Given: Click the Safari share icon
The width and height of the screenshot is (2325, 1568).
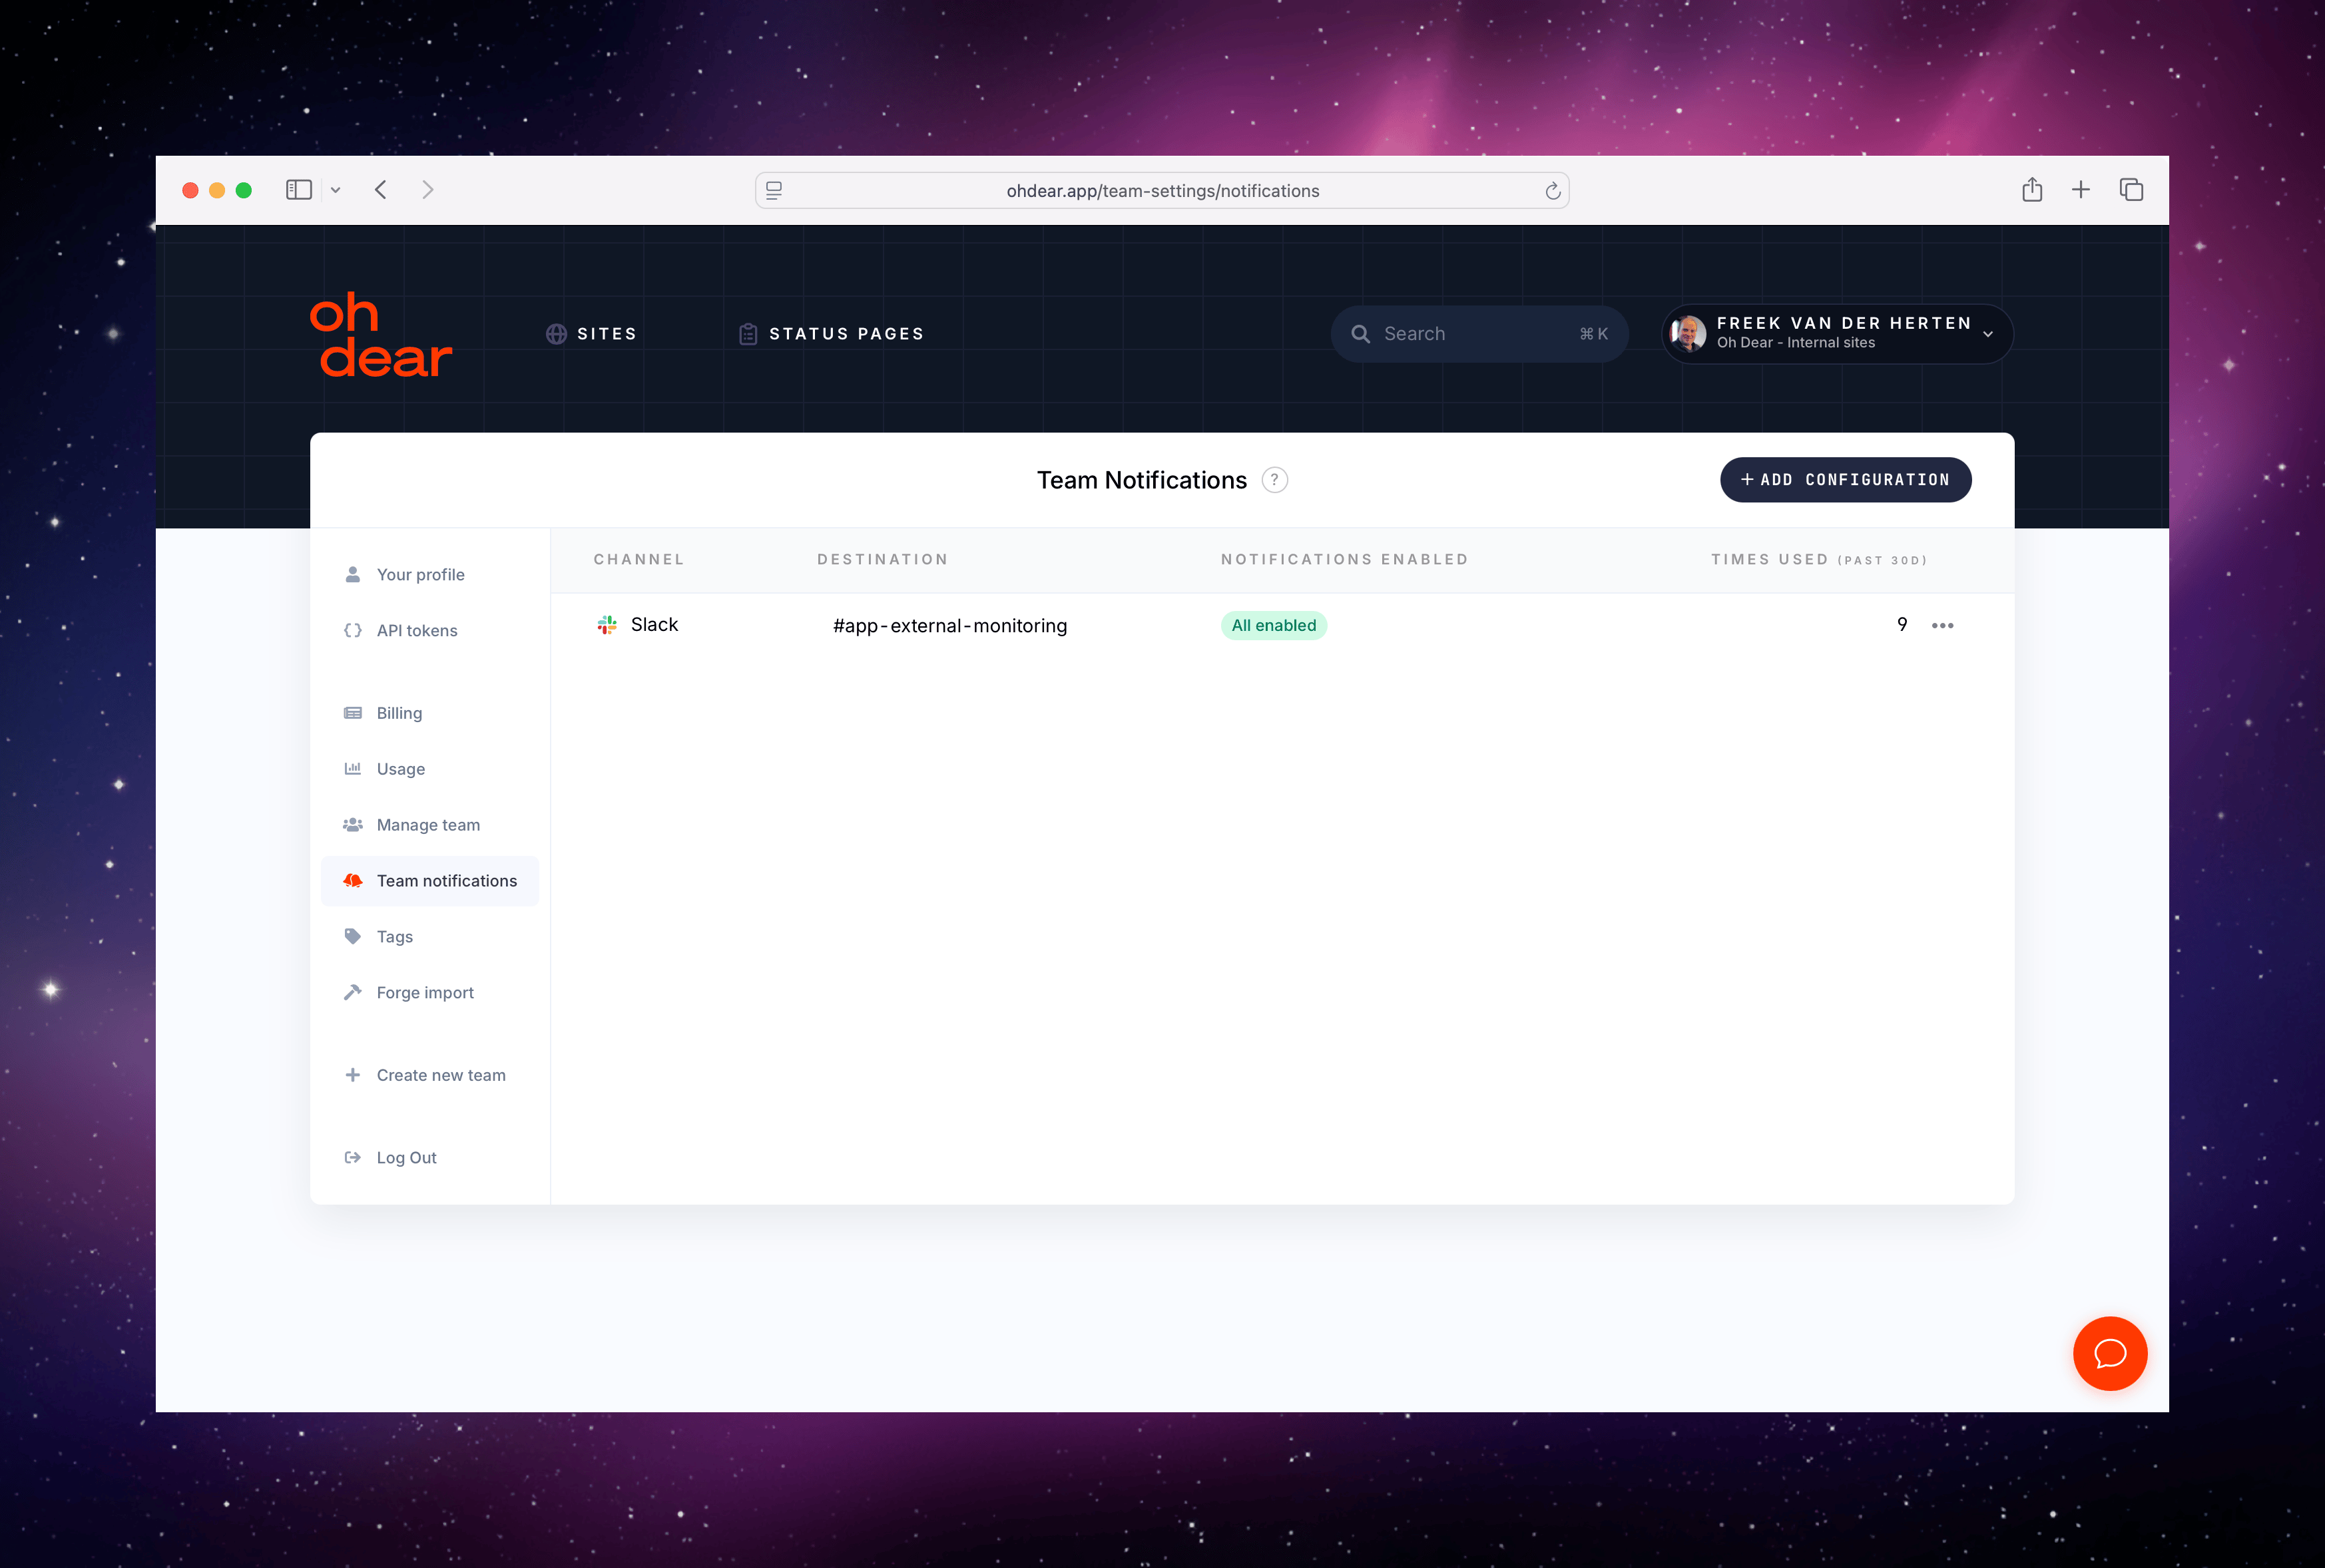Looking at the screenshot, I should pyautogui.click(x=2032, y=189).
